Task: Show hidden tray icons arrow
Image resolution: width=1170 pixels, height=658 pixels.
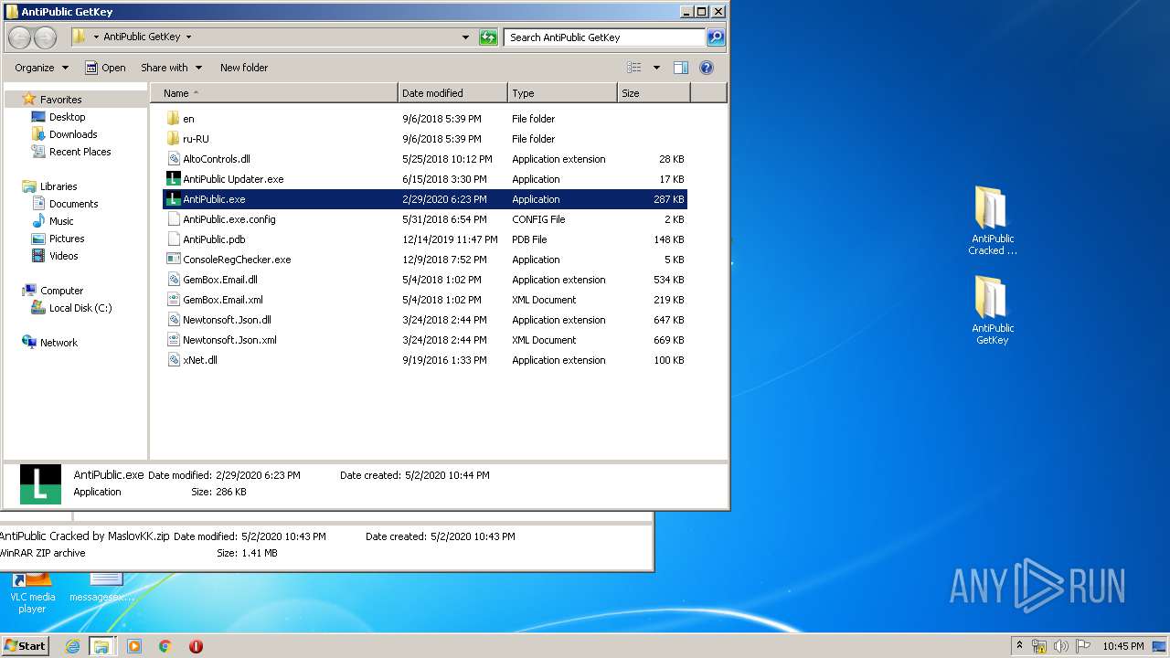Action: click(1019, 646)
